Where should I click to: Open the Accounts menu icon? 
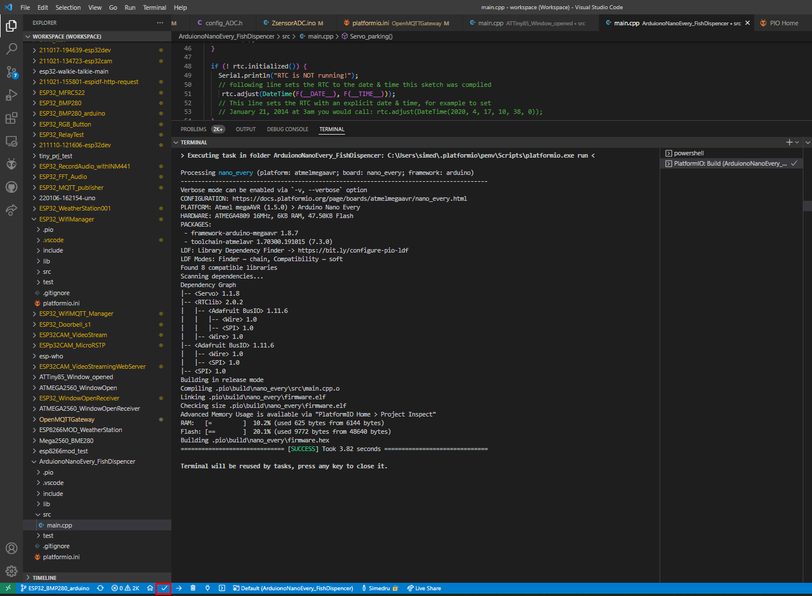coord(12,548)
